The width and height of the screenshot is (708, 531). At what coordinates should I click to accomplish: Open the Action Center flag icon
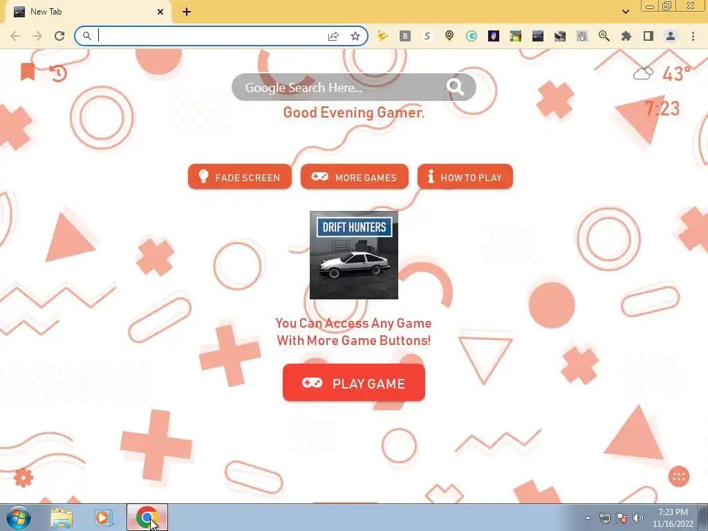pos(622,518)
